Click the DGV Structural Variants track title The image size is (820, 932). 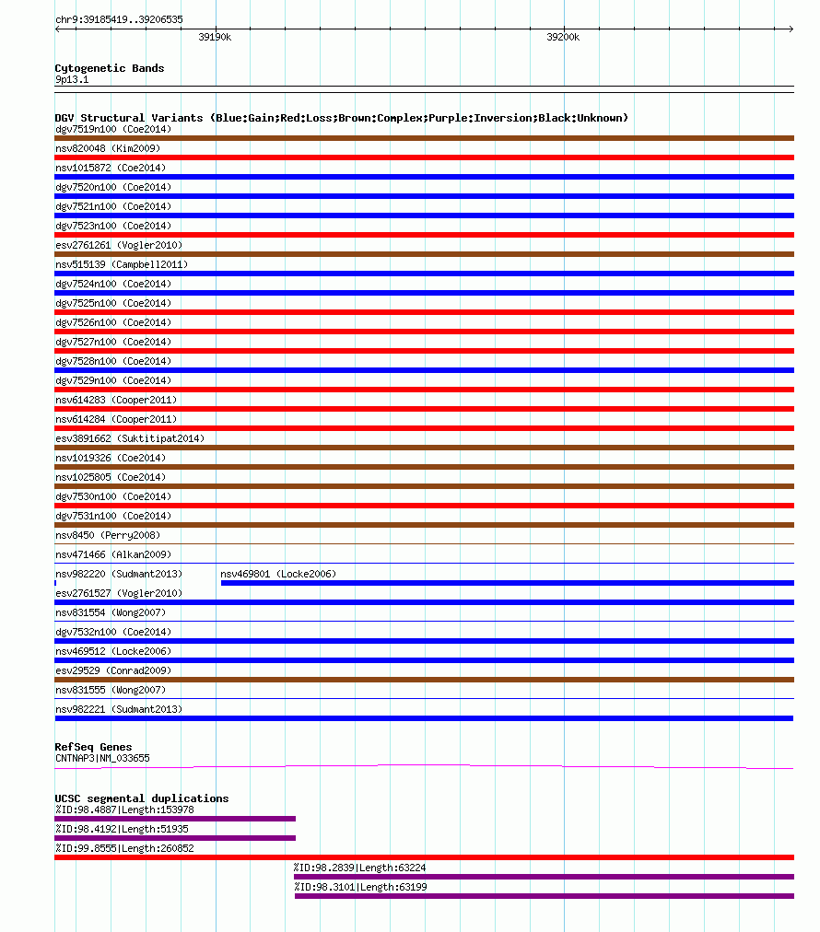(x=341, y=118)
